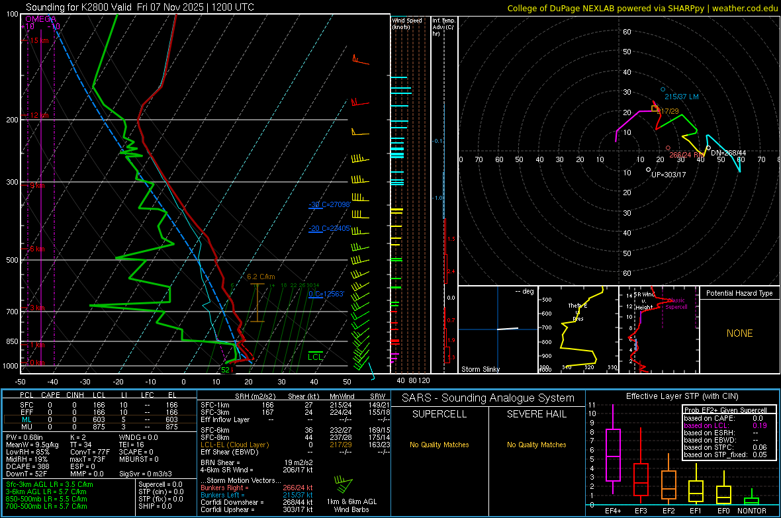Select the '6 km' height marker
Viewport: 781px width, 518px height.
tap(37, 249)
